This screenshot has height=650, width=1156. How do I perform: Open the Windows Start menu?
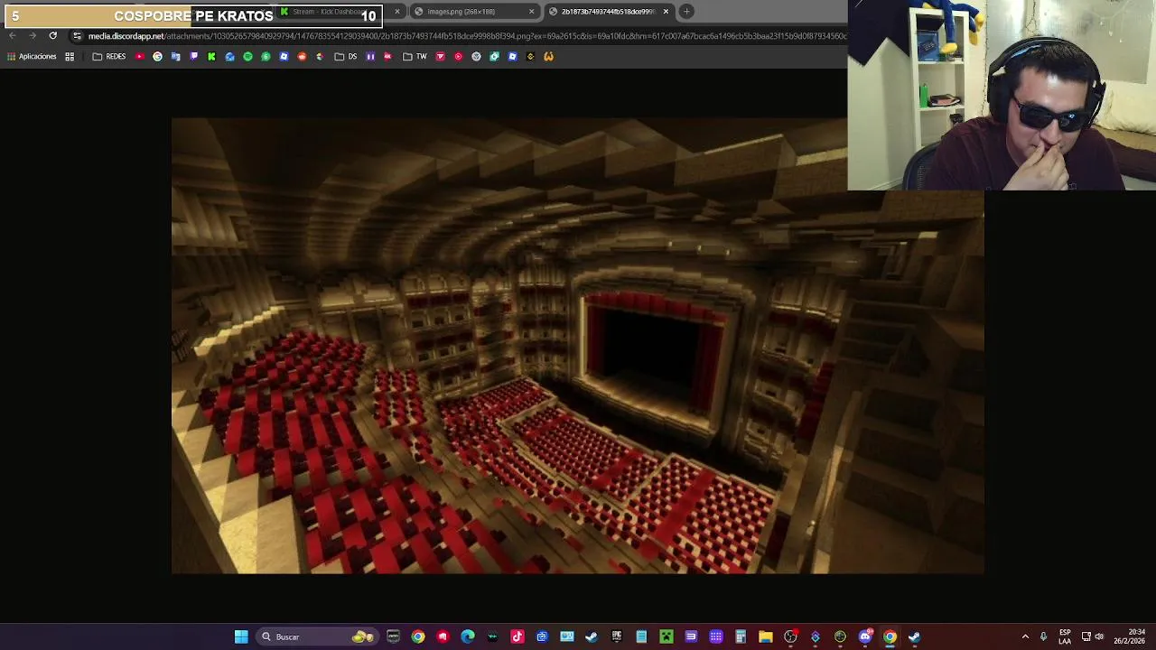[x=241, y=636]
